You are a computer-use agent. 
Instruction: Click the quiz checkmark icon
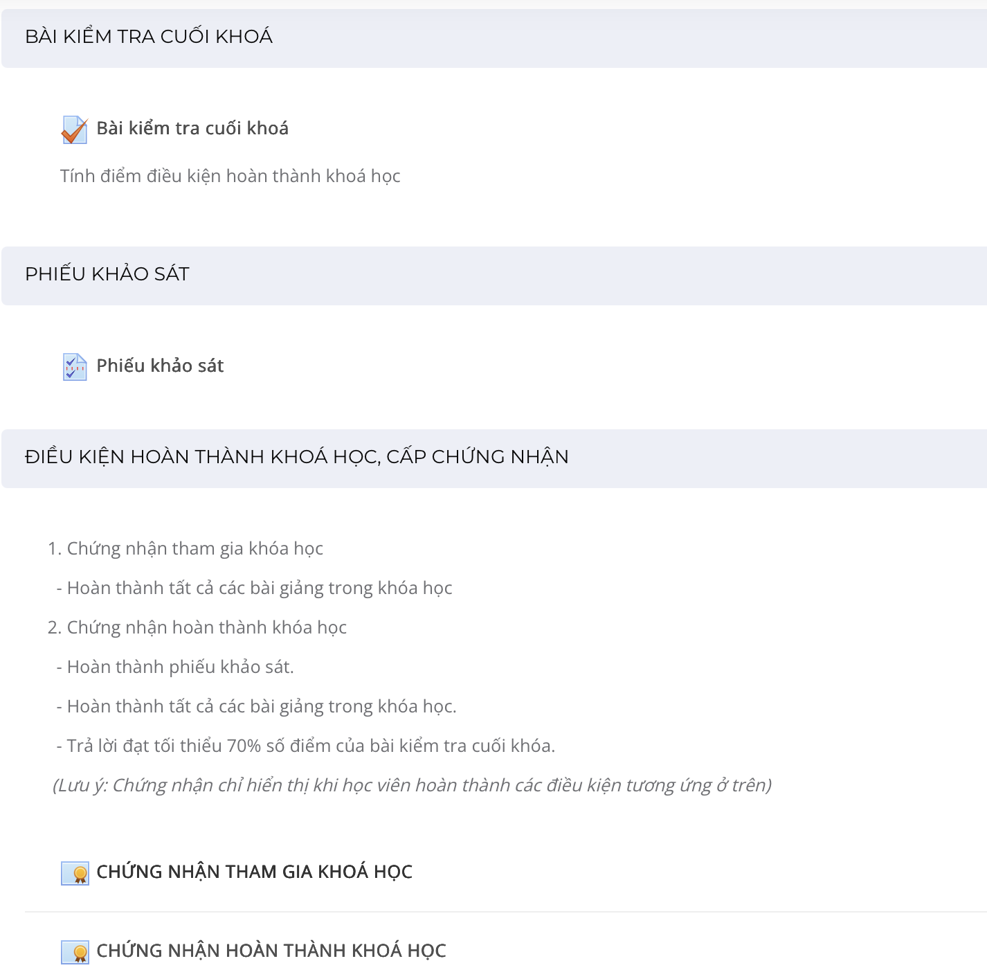coord(75,129)
